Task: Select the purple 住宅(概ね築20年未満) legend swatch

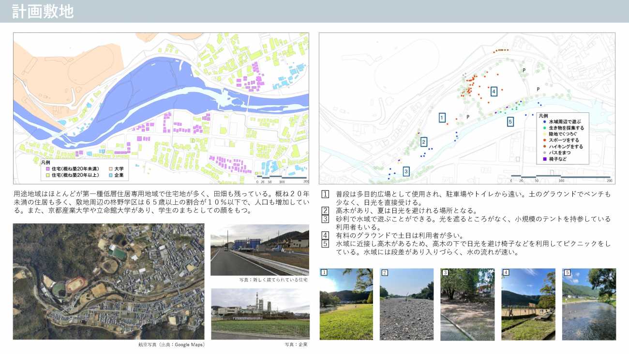Action: 47,169
